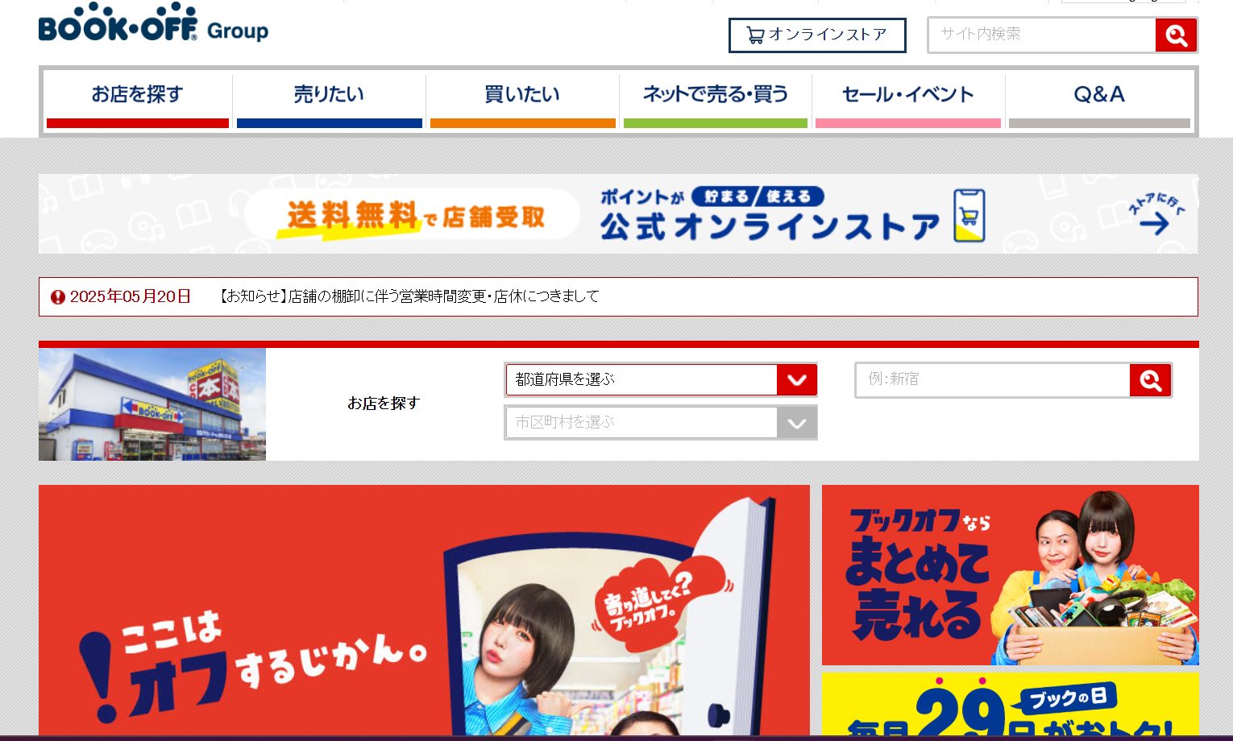
Task: Expand the 都道府県を選ぶ red dropdown arrow
Action: 796,380
